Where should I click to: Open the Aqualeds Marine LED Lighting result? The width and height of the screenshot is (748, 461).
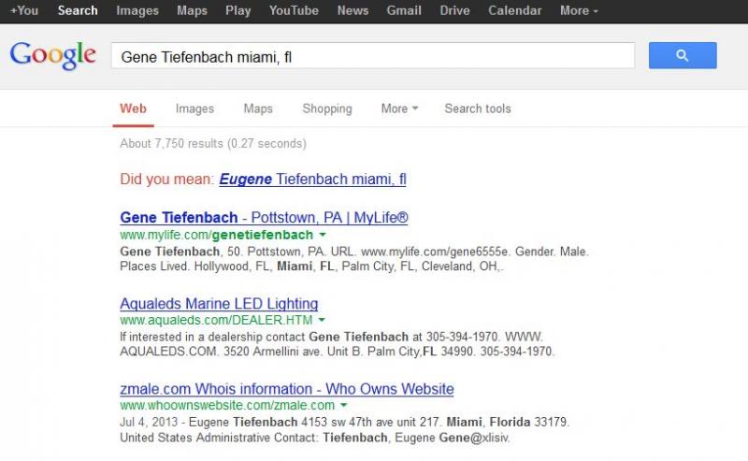219,304
